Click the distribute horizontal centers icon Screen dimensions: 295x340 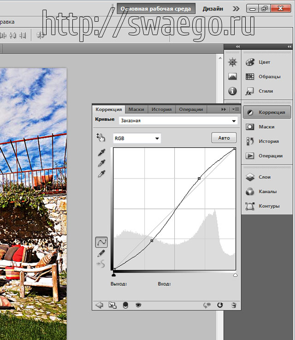[13, 35]
